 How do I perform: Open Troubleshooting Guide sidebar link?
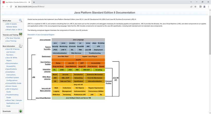coord(12,96)
